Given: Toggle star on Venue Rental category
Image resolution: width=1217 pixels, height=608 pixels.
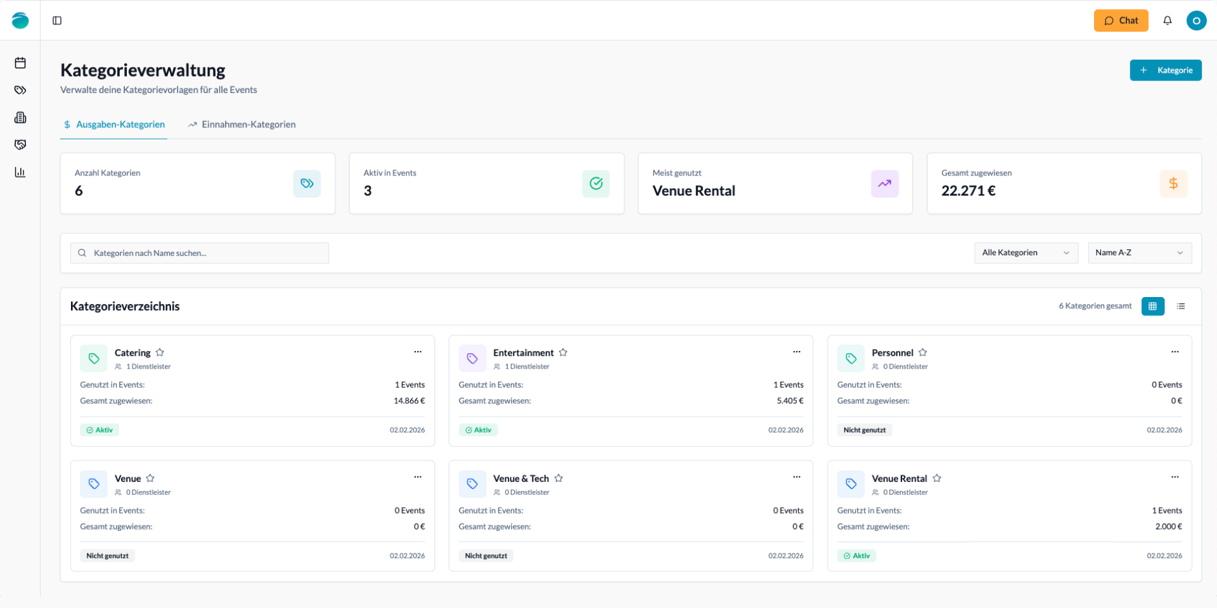Looking at the screenshot, I should 937,479.
